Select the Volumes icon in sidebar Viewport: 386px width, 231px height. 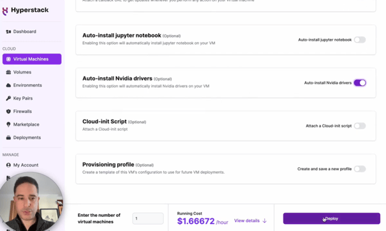(x=9, y=72)
